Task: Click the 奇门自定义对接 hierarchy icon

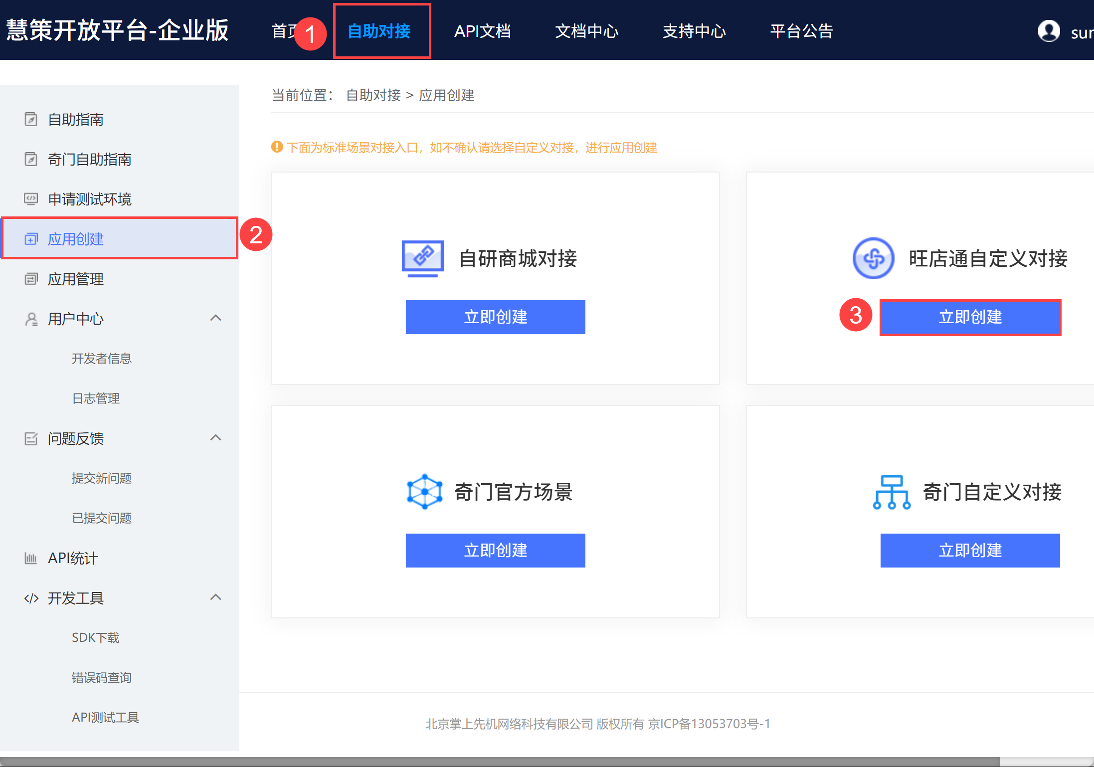Action: point(892,492)
